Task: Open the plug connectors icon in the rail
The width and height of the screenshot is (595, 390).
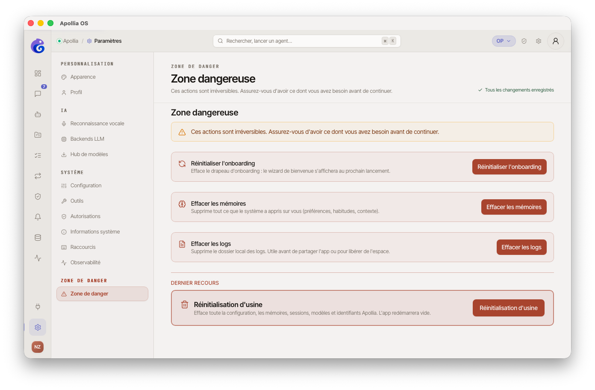Action: pyautogui.click(x=38, y=307)
